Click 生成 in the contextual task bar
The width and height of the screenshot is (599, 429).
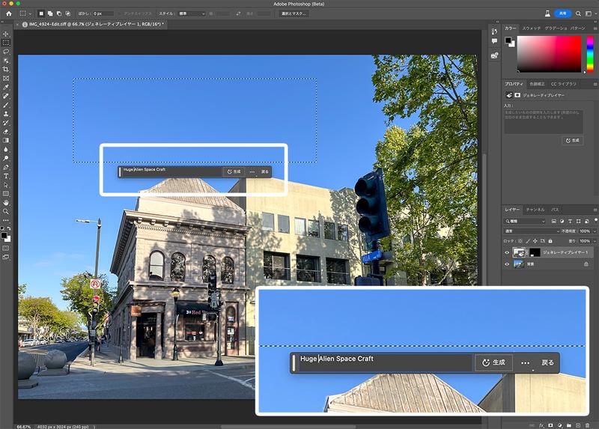point(234,172)
